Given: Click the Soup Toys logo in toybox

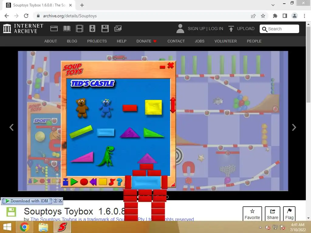Looking at the screenshot, I should point(73,69).
